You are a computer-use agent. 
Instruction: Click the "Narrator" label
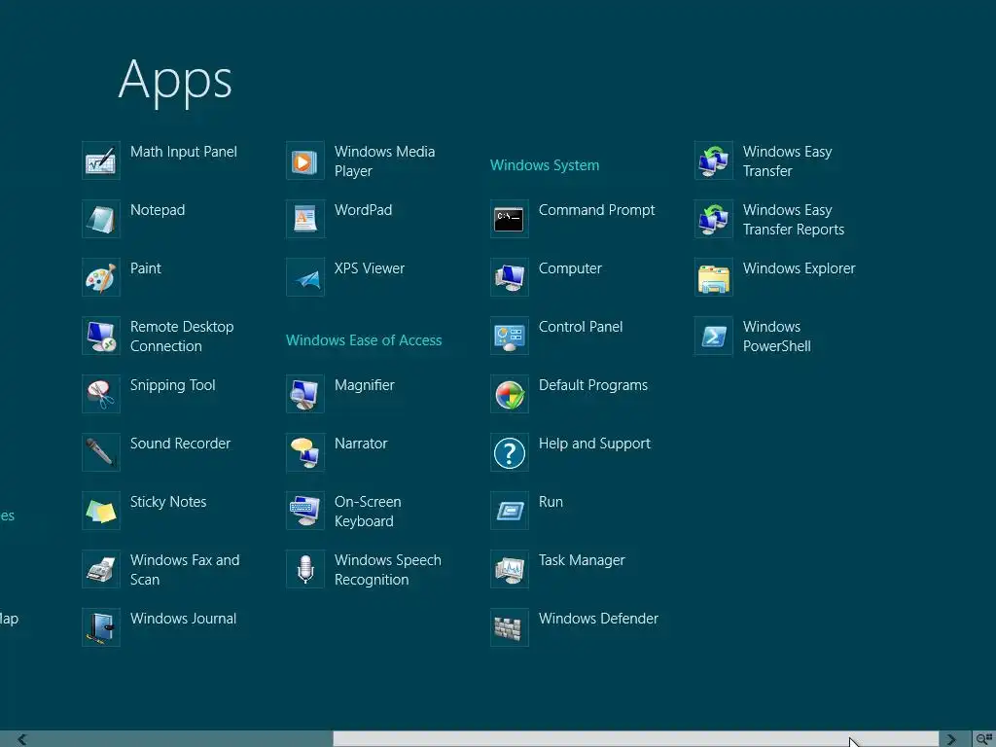click(x=361, y=444)
